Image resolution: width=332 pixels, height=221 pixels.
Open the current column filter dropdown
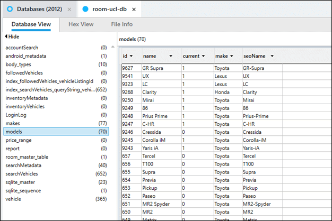[203, 56]
